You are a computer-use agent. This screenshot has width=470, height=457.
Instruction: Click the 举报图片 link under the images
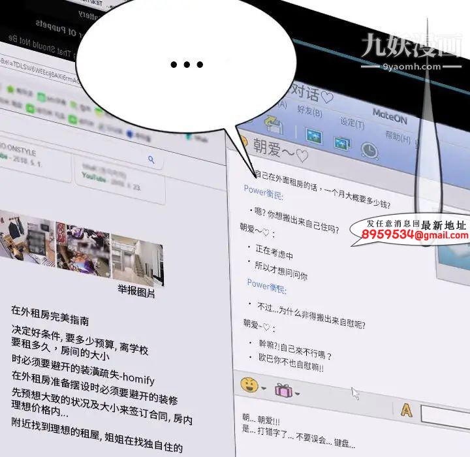point(136,291)
